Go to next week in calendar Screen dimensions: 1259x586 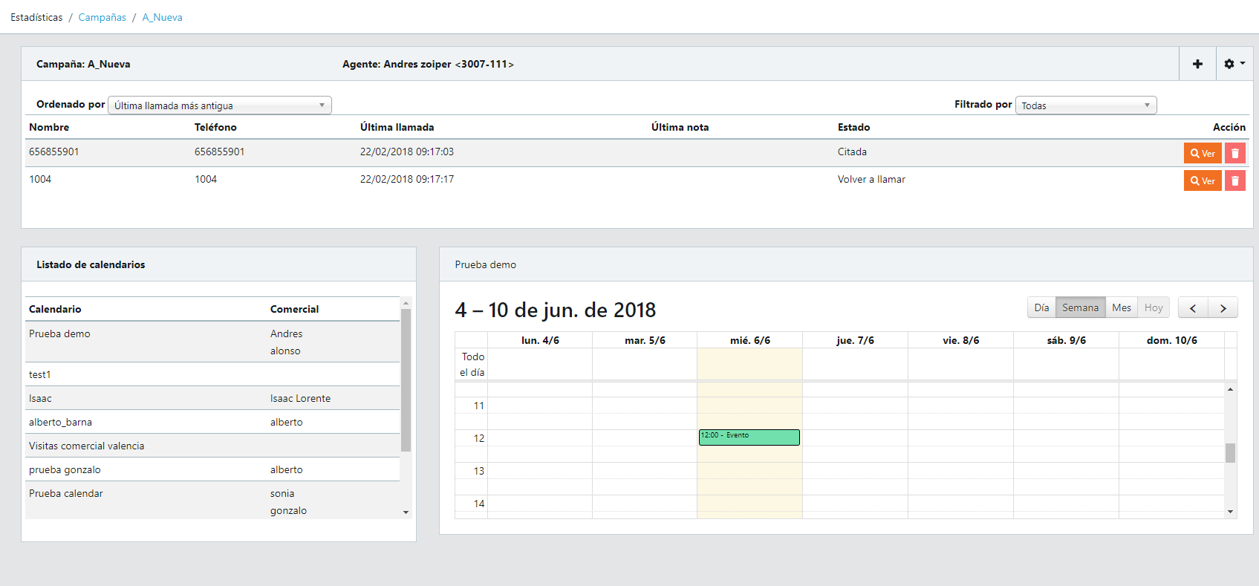[1223, 307]
